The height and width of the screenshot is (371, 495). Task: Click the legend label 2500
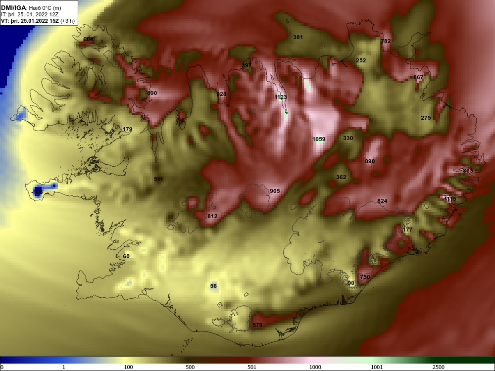point(439,367)
